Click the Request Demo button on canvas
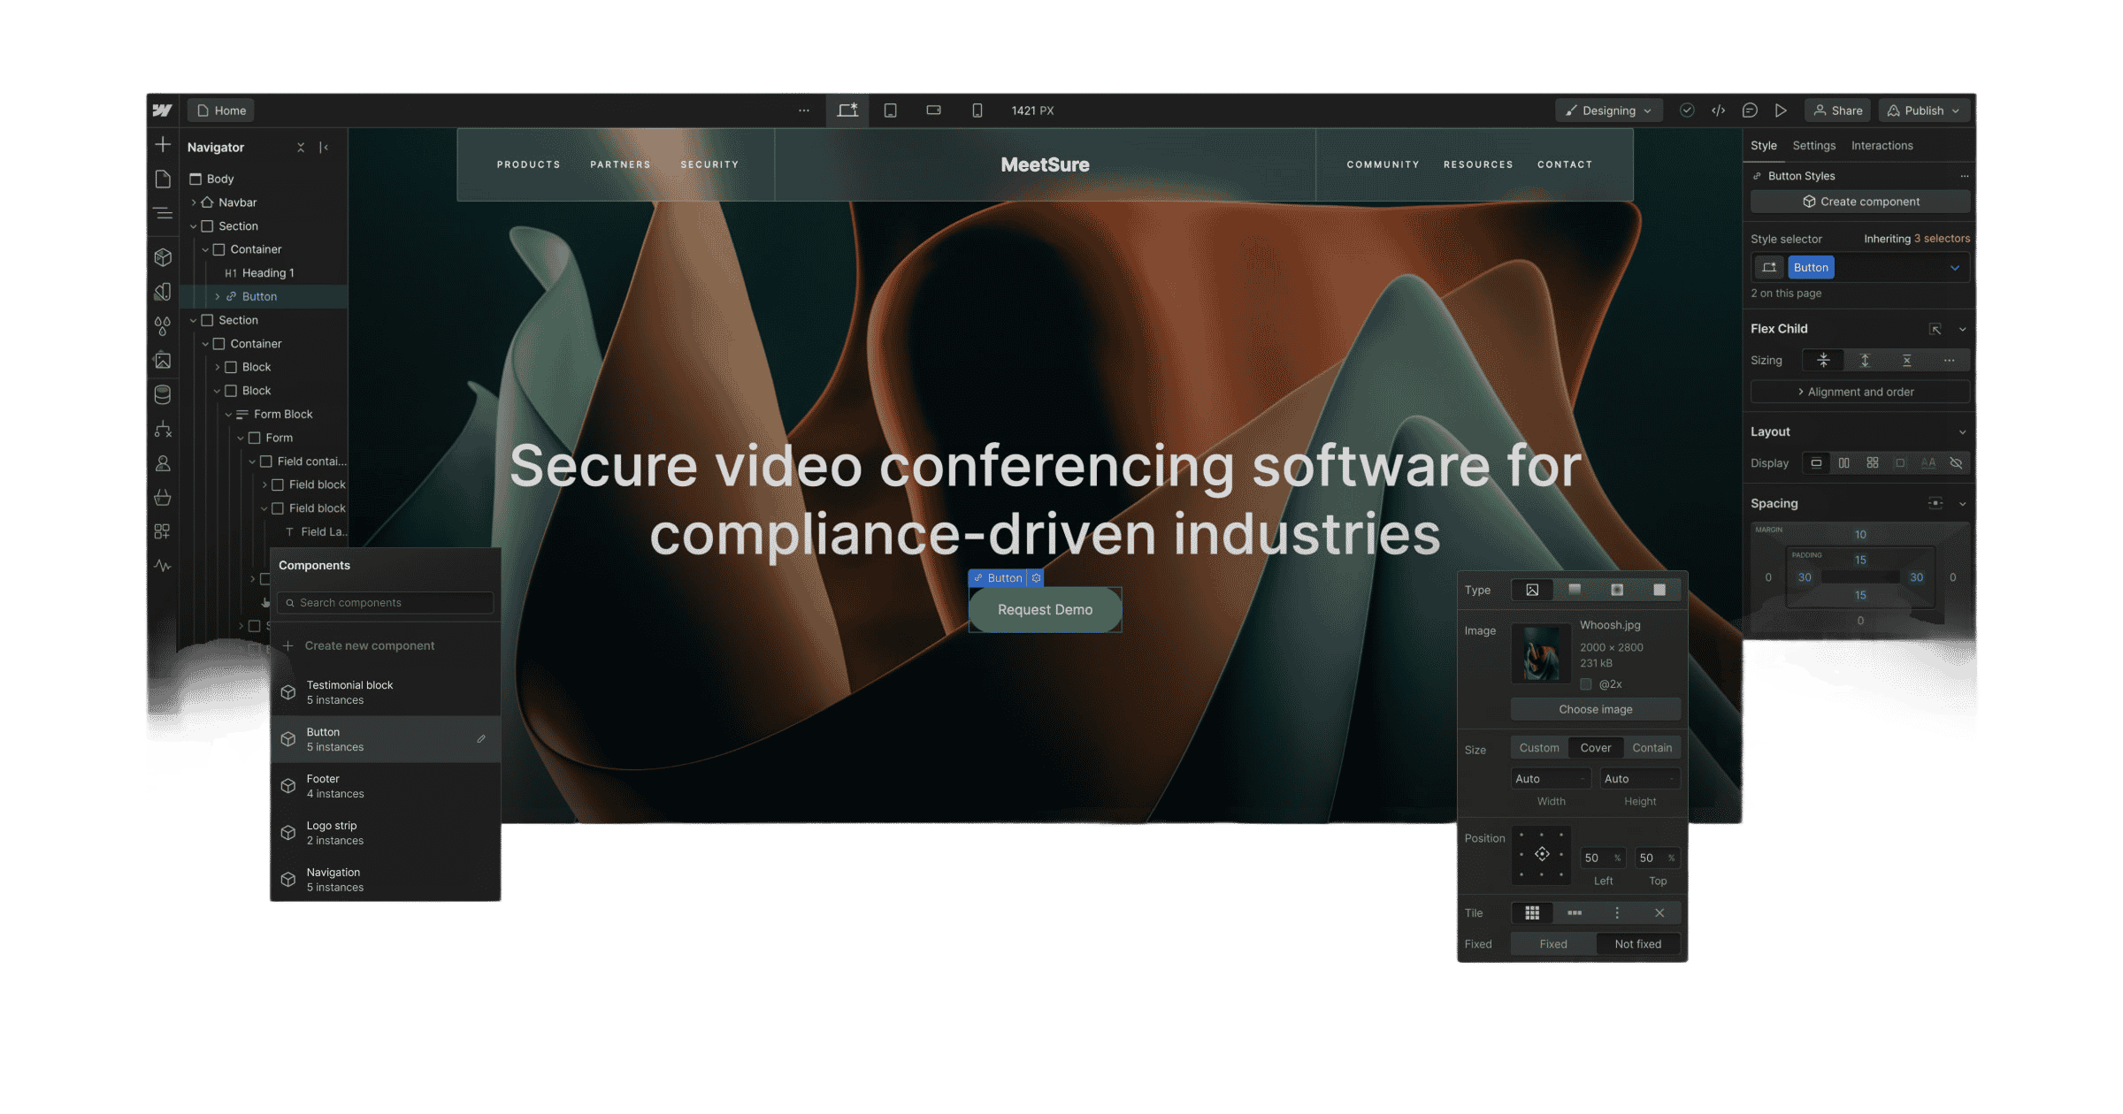This screenshot has height=1114, width=2123. click(x=1046, y=610)
